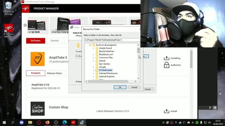Click the Steam icon in the system tray

tap(180, 122)
